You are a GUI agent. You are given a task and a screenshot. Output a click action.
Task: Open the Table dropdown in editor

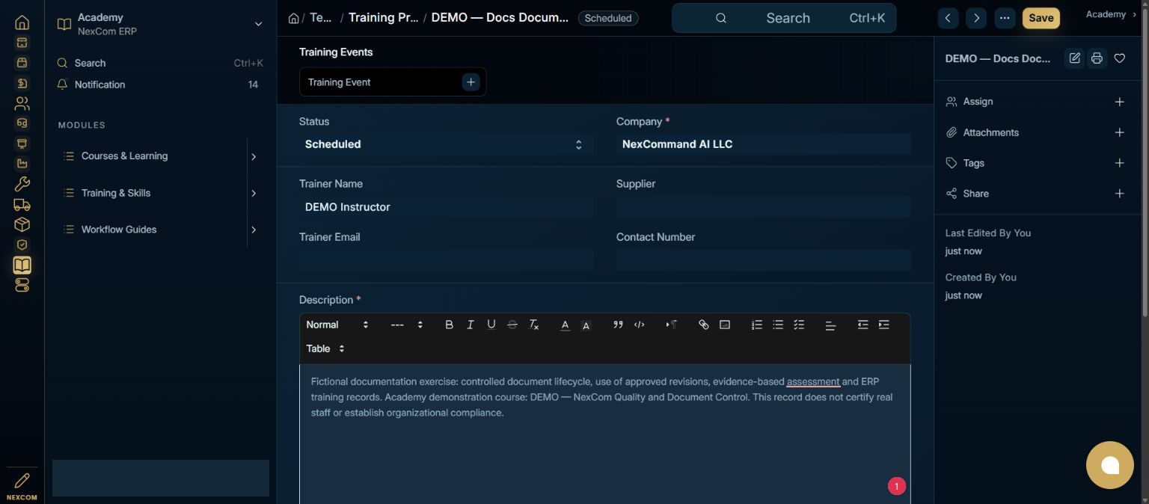coord(325,348)
